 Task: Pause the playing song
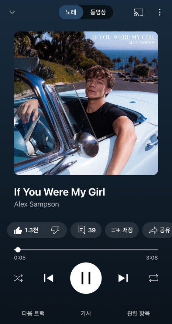pyautogui.click(x=86, y=278)
